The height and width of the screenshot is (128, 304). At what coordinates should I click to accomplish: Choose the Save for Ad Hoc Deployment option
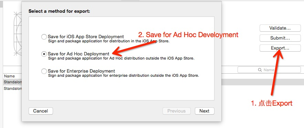coord(44,54)
